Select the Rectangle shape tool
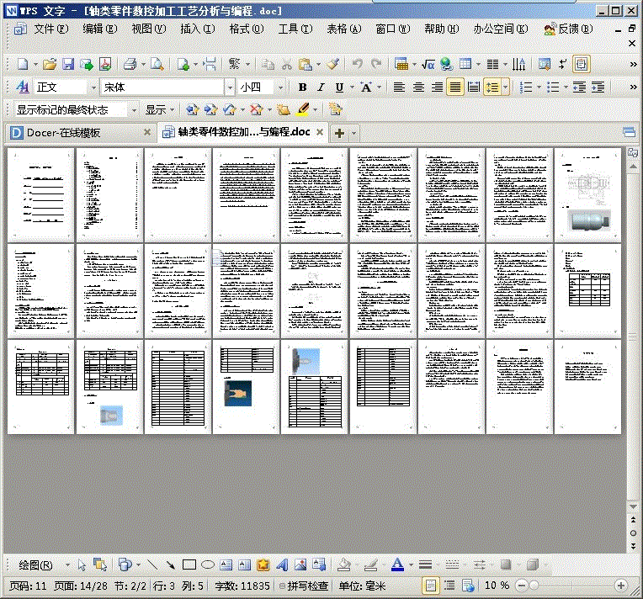The width and height of the screenshot is (643, 599). [189, 565]
